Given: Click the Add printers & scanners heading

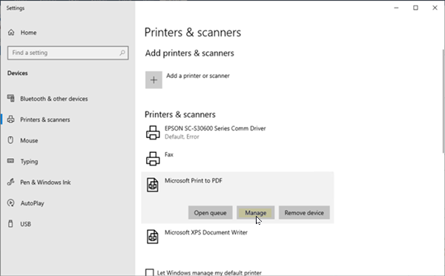Looking at the screenshot, I should [190, 53].
